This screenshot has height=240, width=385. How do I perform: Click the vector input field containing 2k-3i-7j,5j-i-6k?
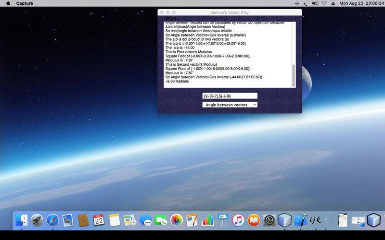pyautogui.click(x=230, y=96)
